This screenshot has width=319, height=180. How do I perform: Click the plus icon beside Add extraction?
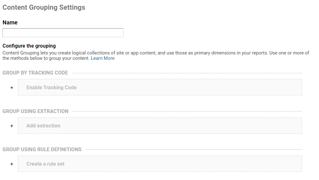(x=12, y=126)
